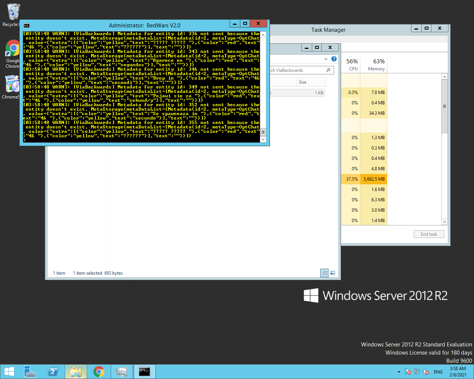Open Google Chrome from the taskbar
This screenshot has height=379, width=474.
coord(99,372)
